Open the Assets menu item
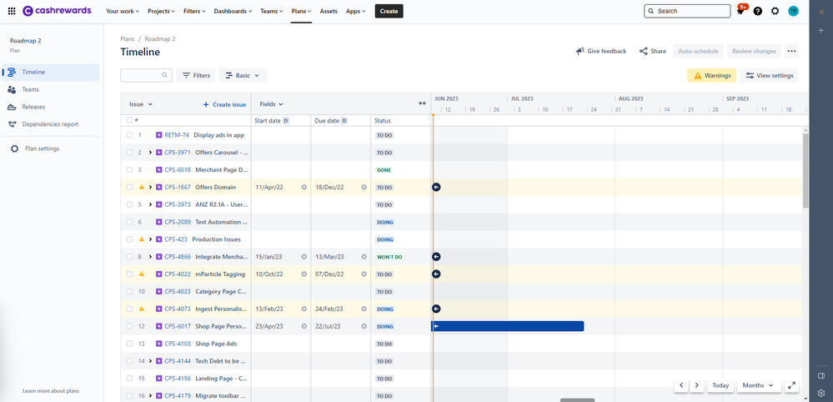833x402 pixels. (x=329, y=11)
